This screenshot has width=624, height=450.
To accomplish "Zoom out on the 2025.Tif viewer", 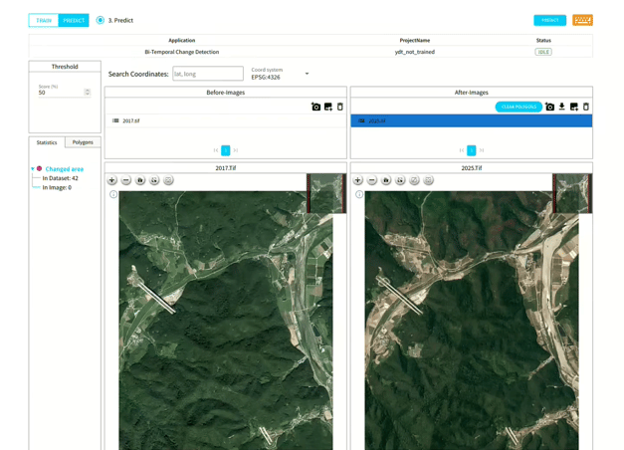I will point(372,180).
